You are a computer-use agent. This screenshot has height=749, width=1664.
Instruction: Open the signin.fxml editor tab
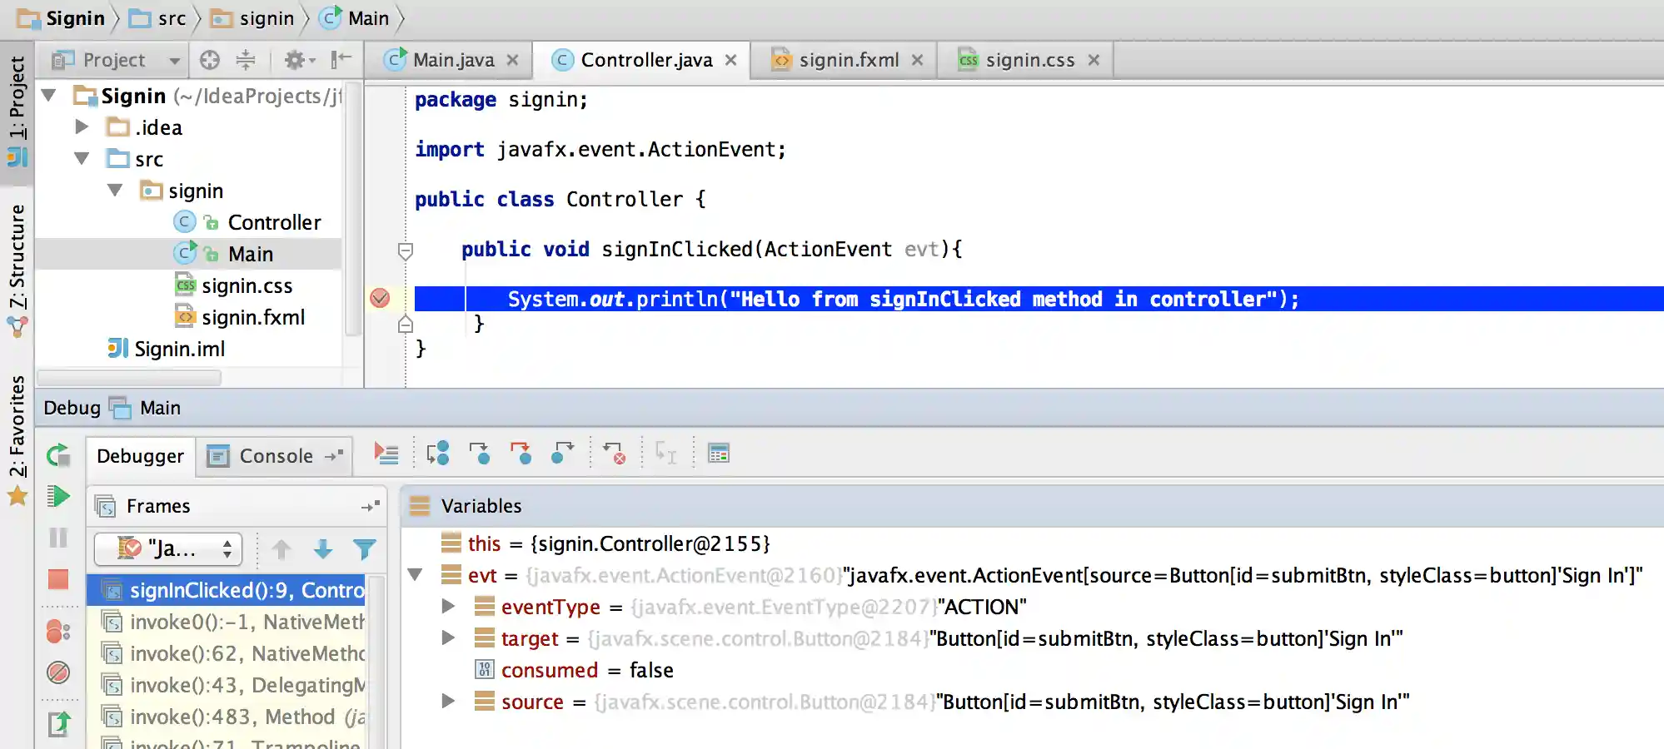click(848, 60)
